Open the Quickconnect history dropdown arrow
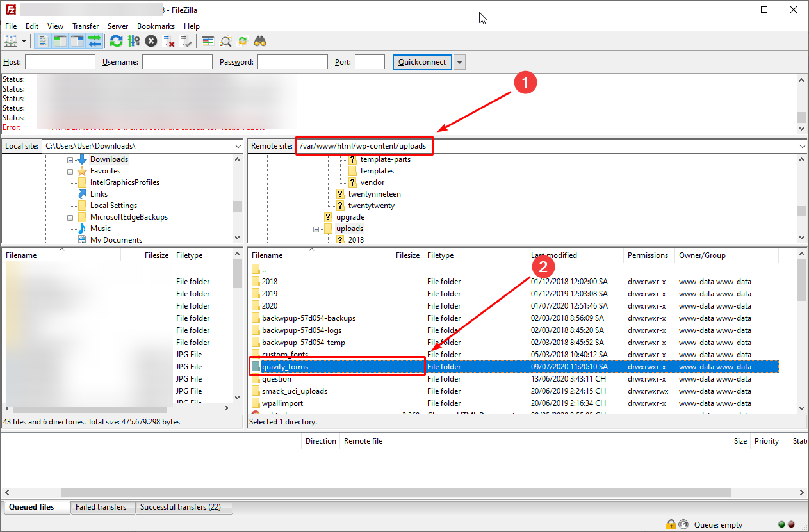The height and width of the screenshot is (532, 809). [x=459, y=62]
